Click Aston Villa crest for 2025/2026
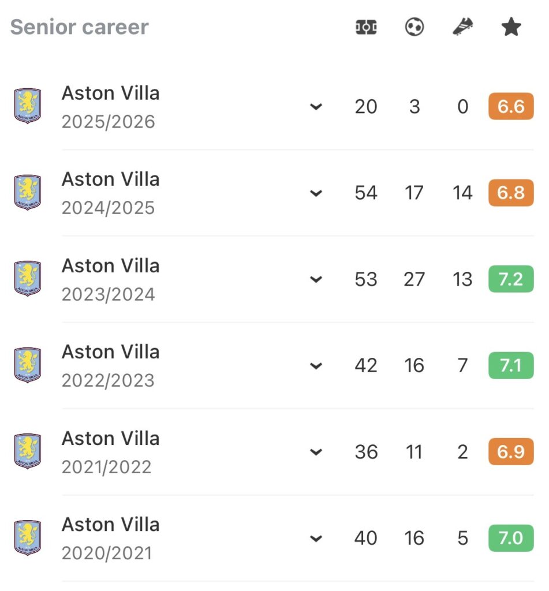The image size is (549, 591). coord(28,106)
